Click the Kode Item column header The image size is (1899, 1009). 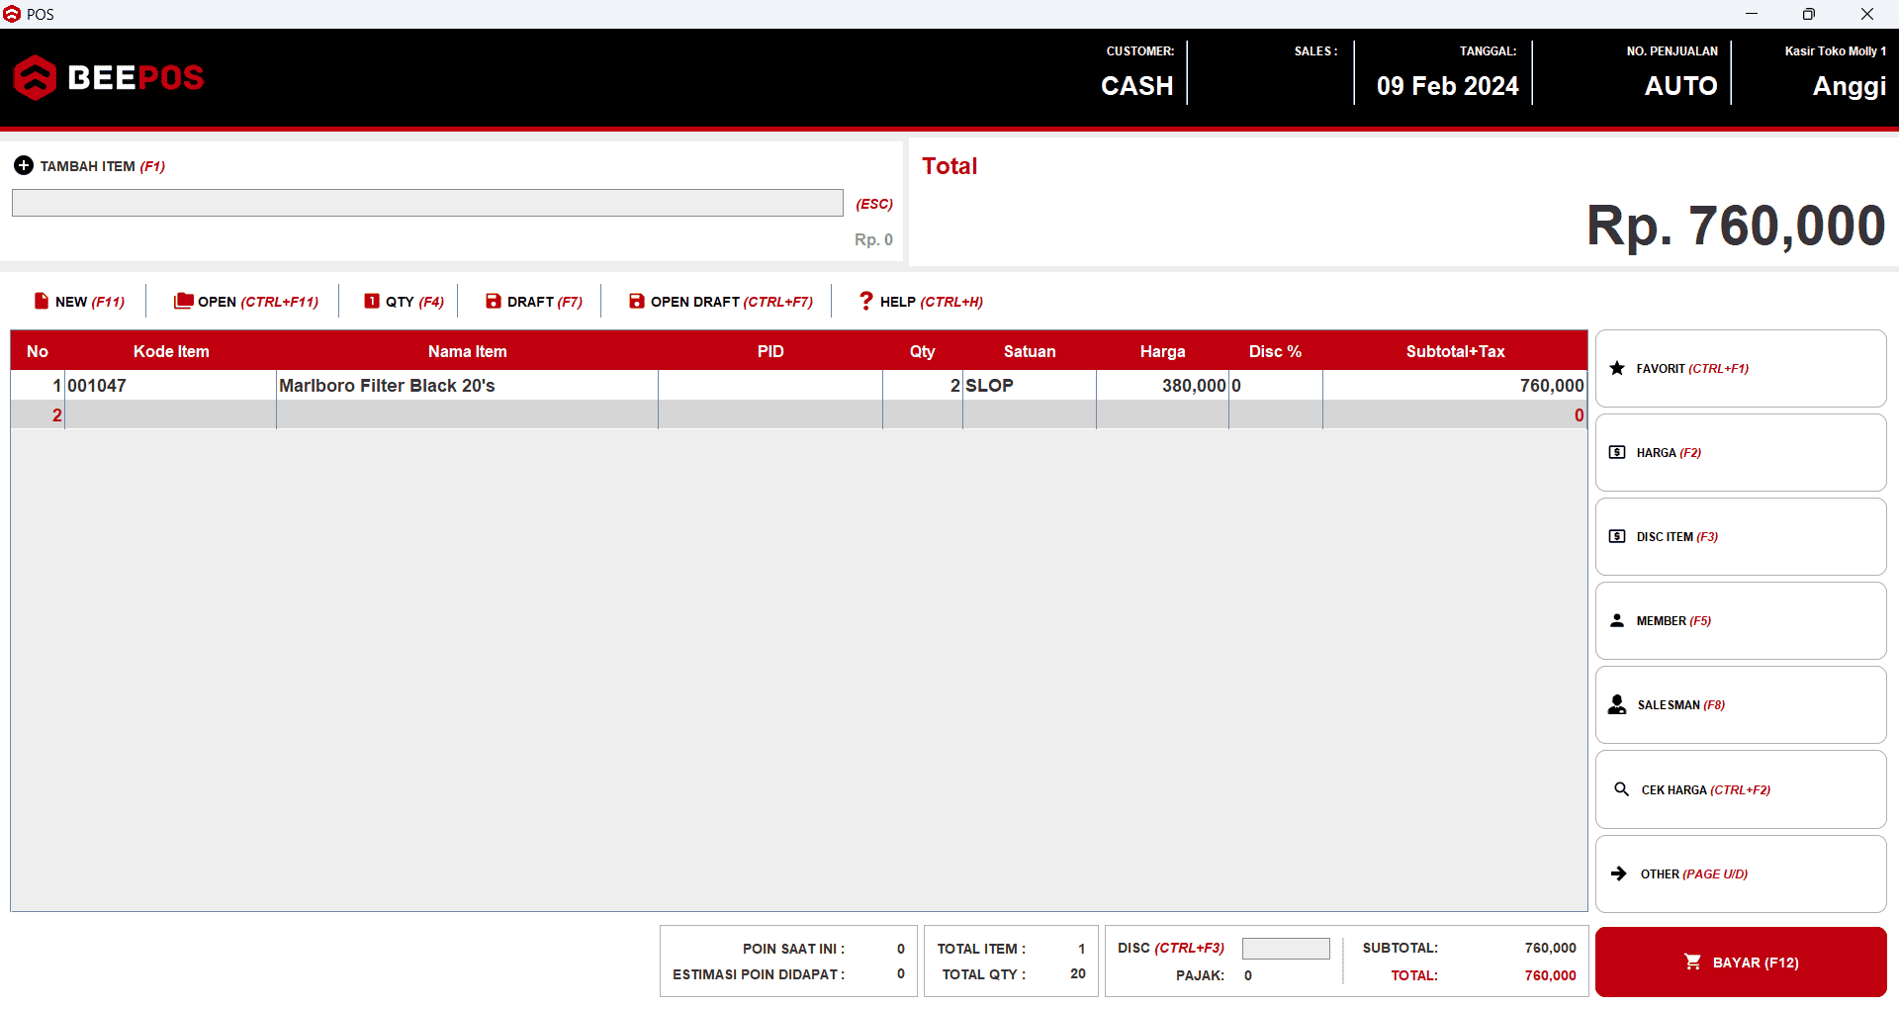click(x=171, y=351)
